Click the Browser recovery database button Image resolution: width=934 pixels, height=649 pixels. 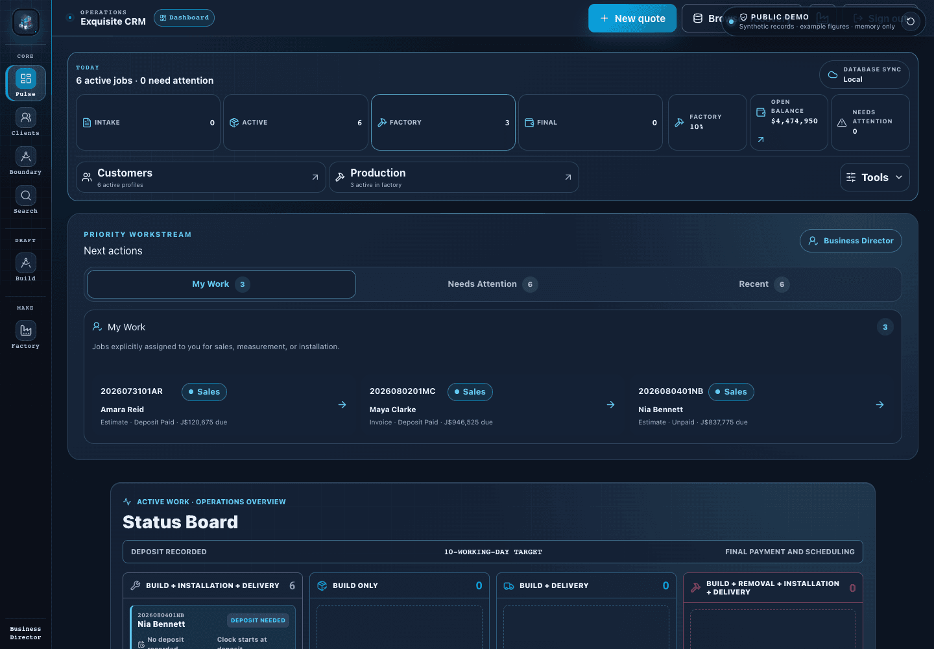click(704, 18)
